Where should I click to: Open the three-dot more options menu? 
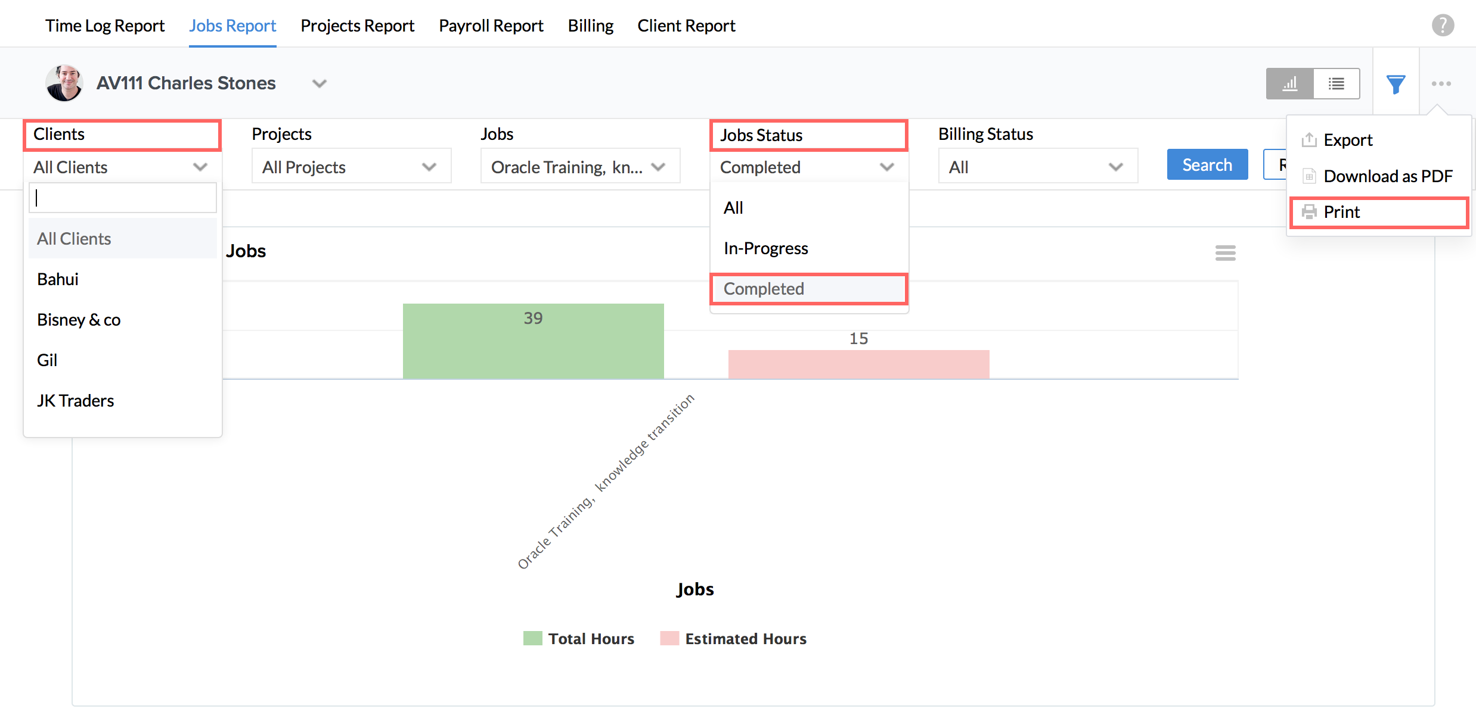click(x=1441, y=84)
